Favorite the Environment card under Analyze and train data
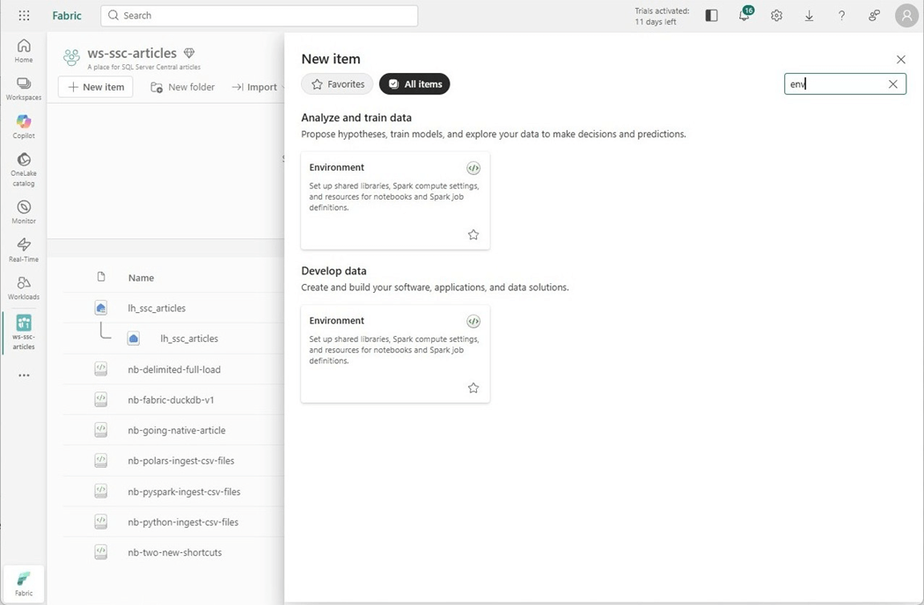The image size is (924, 605). (x=473, y=235)
